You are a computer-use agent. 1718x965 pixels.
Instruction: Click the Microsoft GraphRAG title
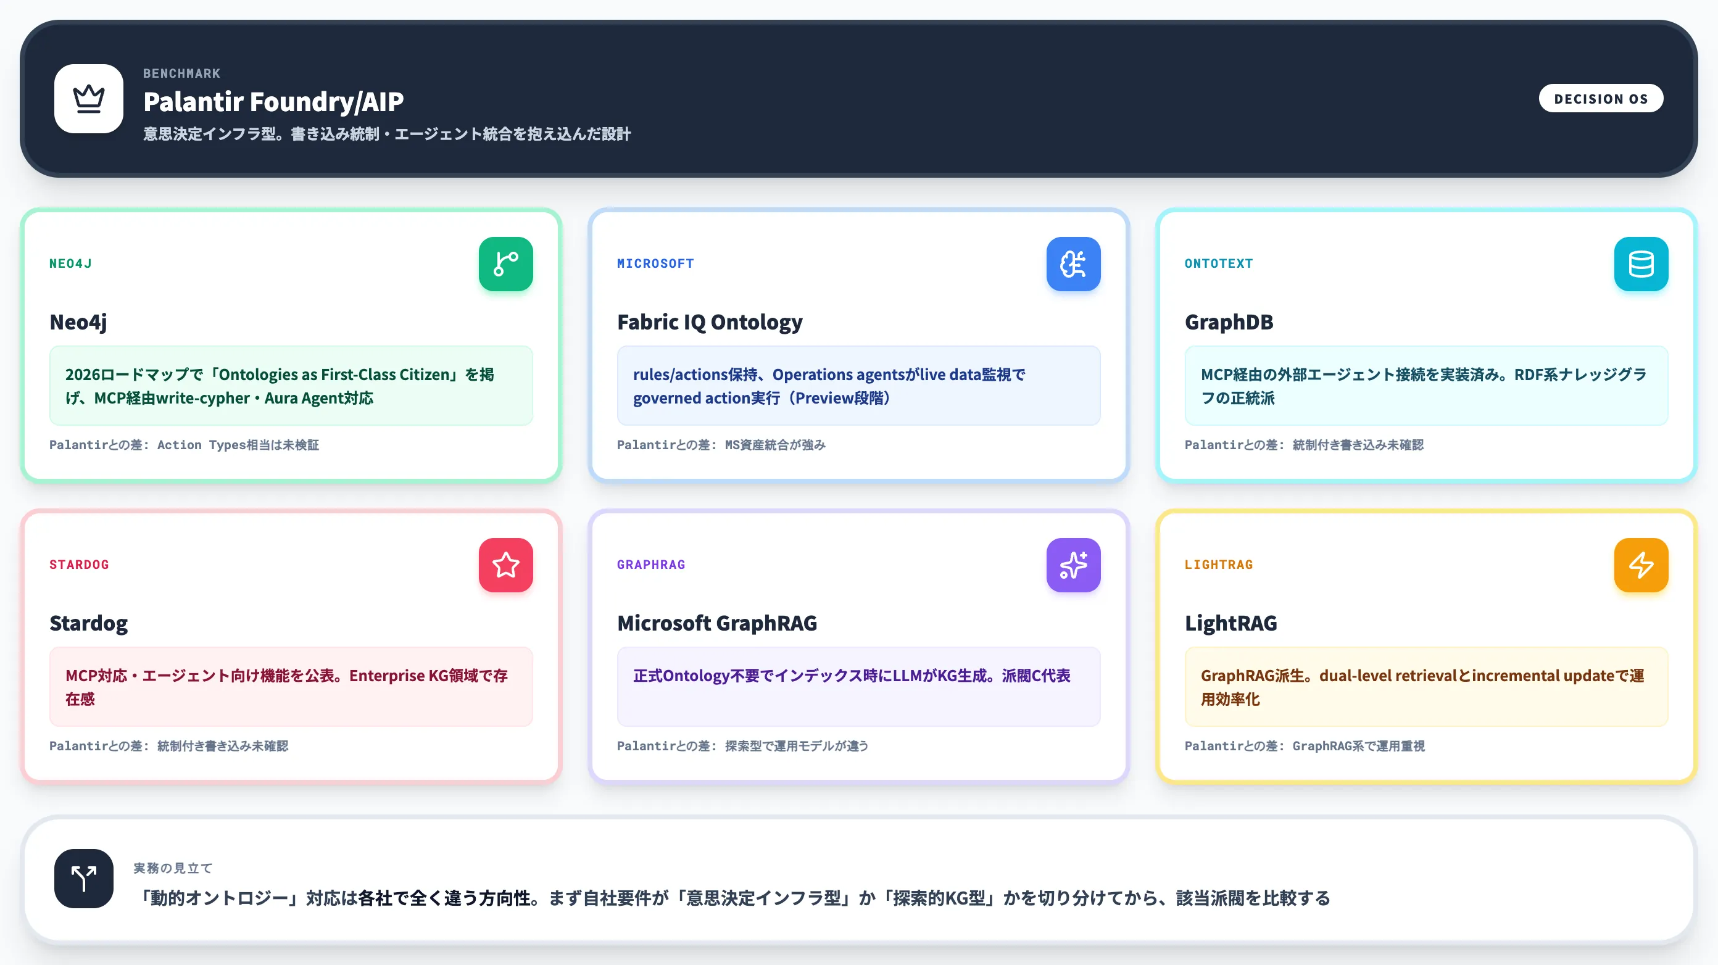717,623
